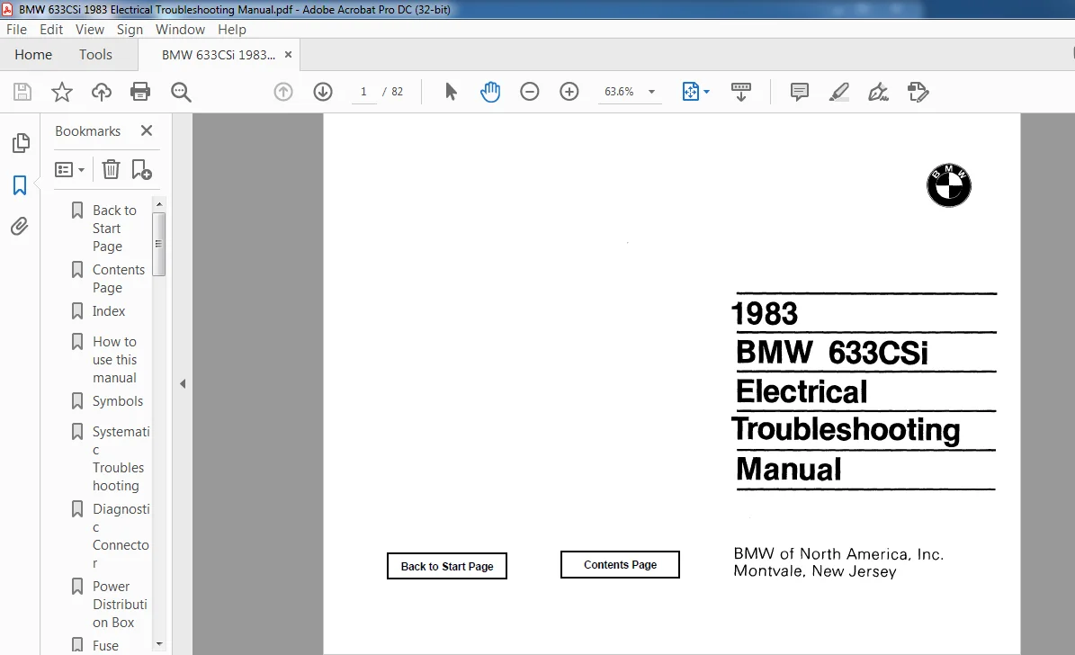Click bookmarks scrollbar up arrow
The image size is (1075, 655).
159,204
